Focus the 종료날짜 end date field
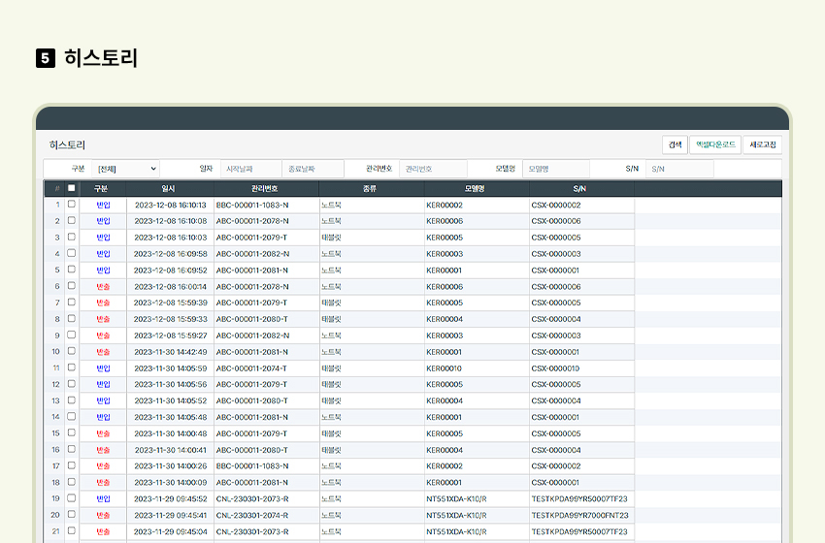The height and width of the screenshot is (543, 825). click(313, 169)
